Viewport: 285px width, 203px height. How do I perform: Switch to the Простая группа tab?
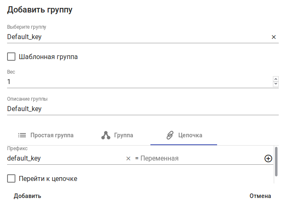[x=46, y=135]
